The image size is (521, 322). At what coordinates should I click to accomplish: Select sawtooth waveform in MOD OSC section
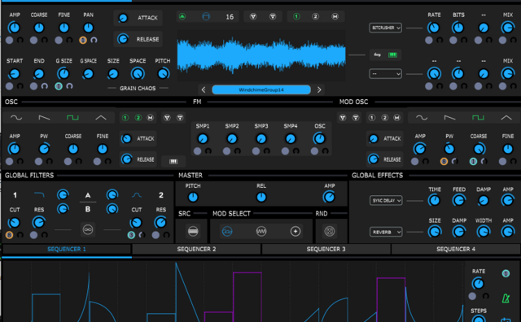coord(450,118)
